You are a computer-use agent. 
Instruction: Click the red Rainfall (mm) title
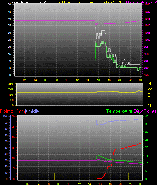pos(13,111)
